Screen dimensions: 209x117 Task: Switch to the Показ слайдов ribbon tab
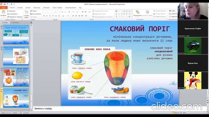pyautogui.click(x=57, y=8)
